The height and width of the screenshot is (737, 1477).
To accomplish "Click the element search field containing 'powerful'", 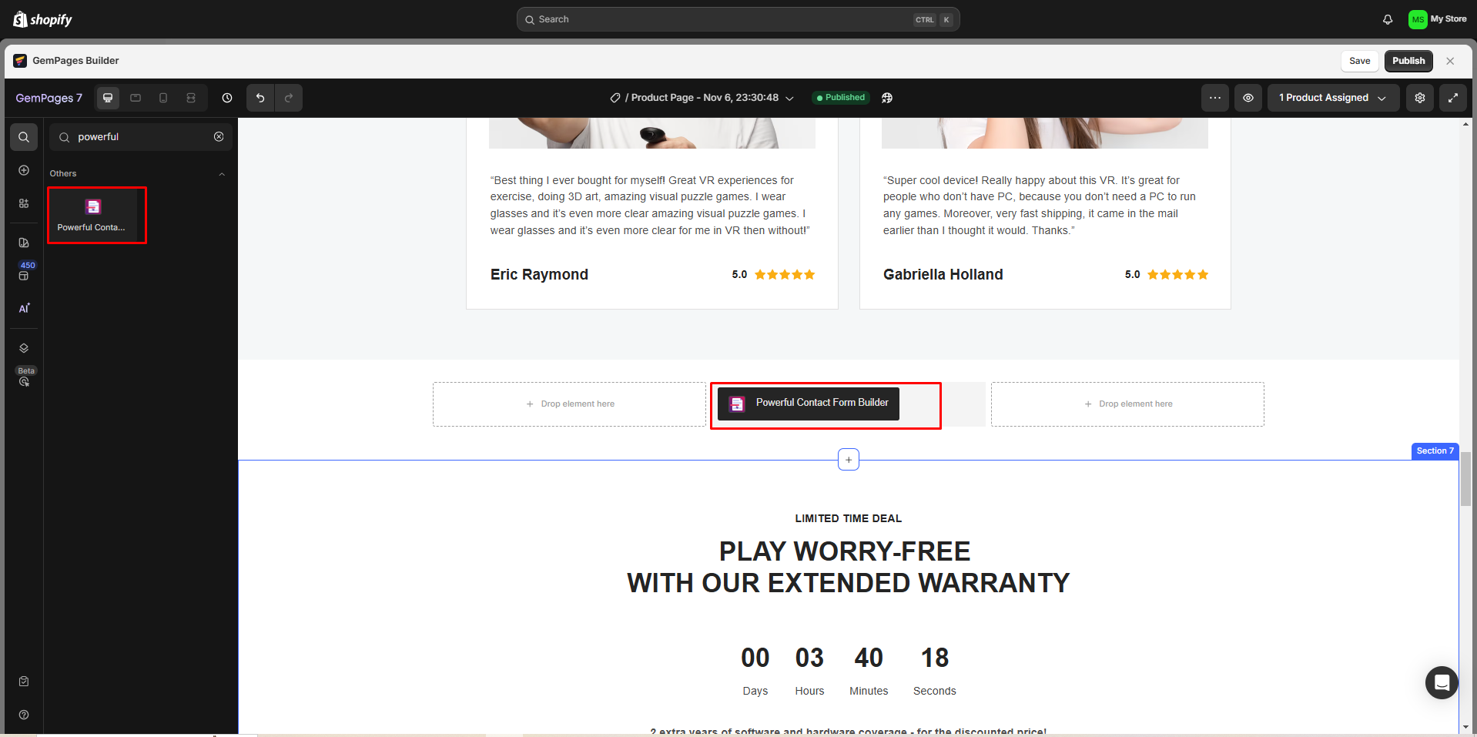I will pyautogui.click(x=141, y=137).
